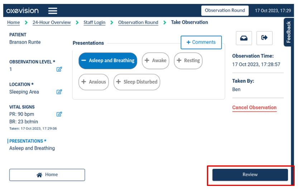The height and width of the screenshot is (192, 300).
Task: Click the Observation Round header button
Action: click(225, 10)
